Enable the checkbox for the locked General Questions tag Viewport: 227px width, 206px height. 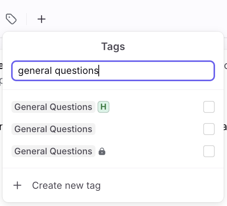209,151
